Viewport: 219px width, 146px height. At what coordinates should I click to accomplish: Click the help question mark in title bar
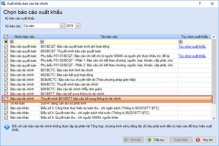[x=200, y=4]
